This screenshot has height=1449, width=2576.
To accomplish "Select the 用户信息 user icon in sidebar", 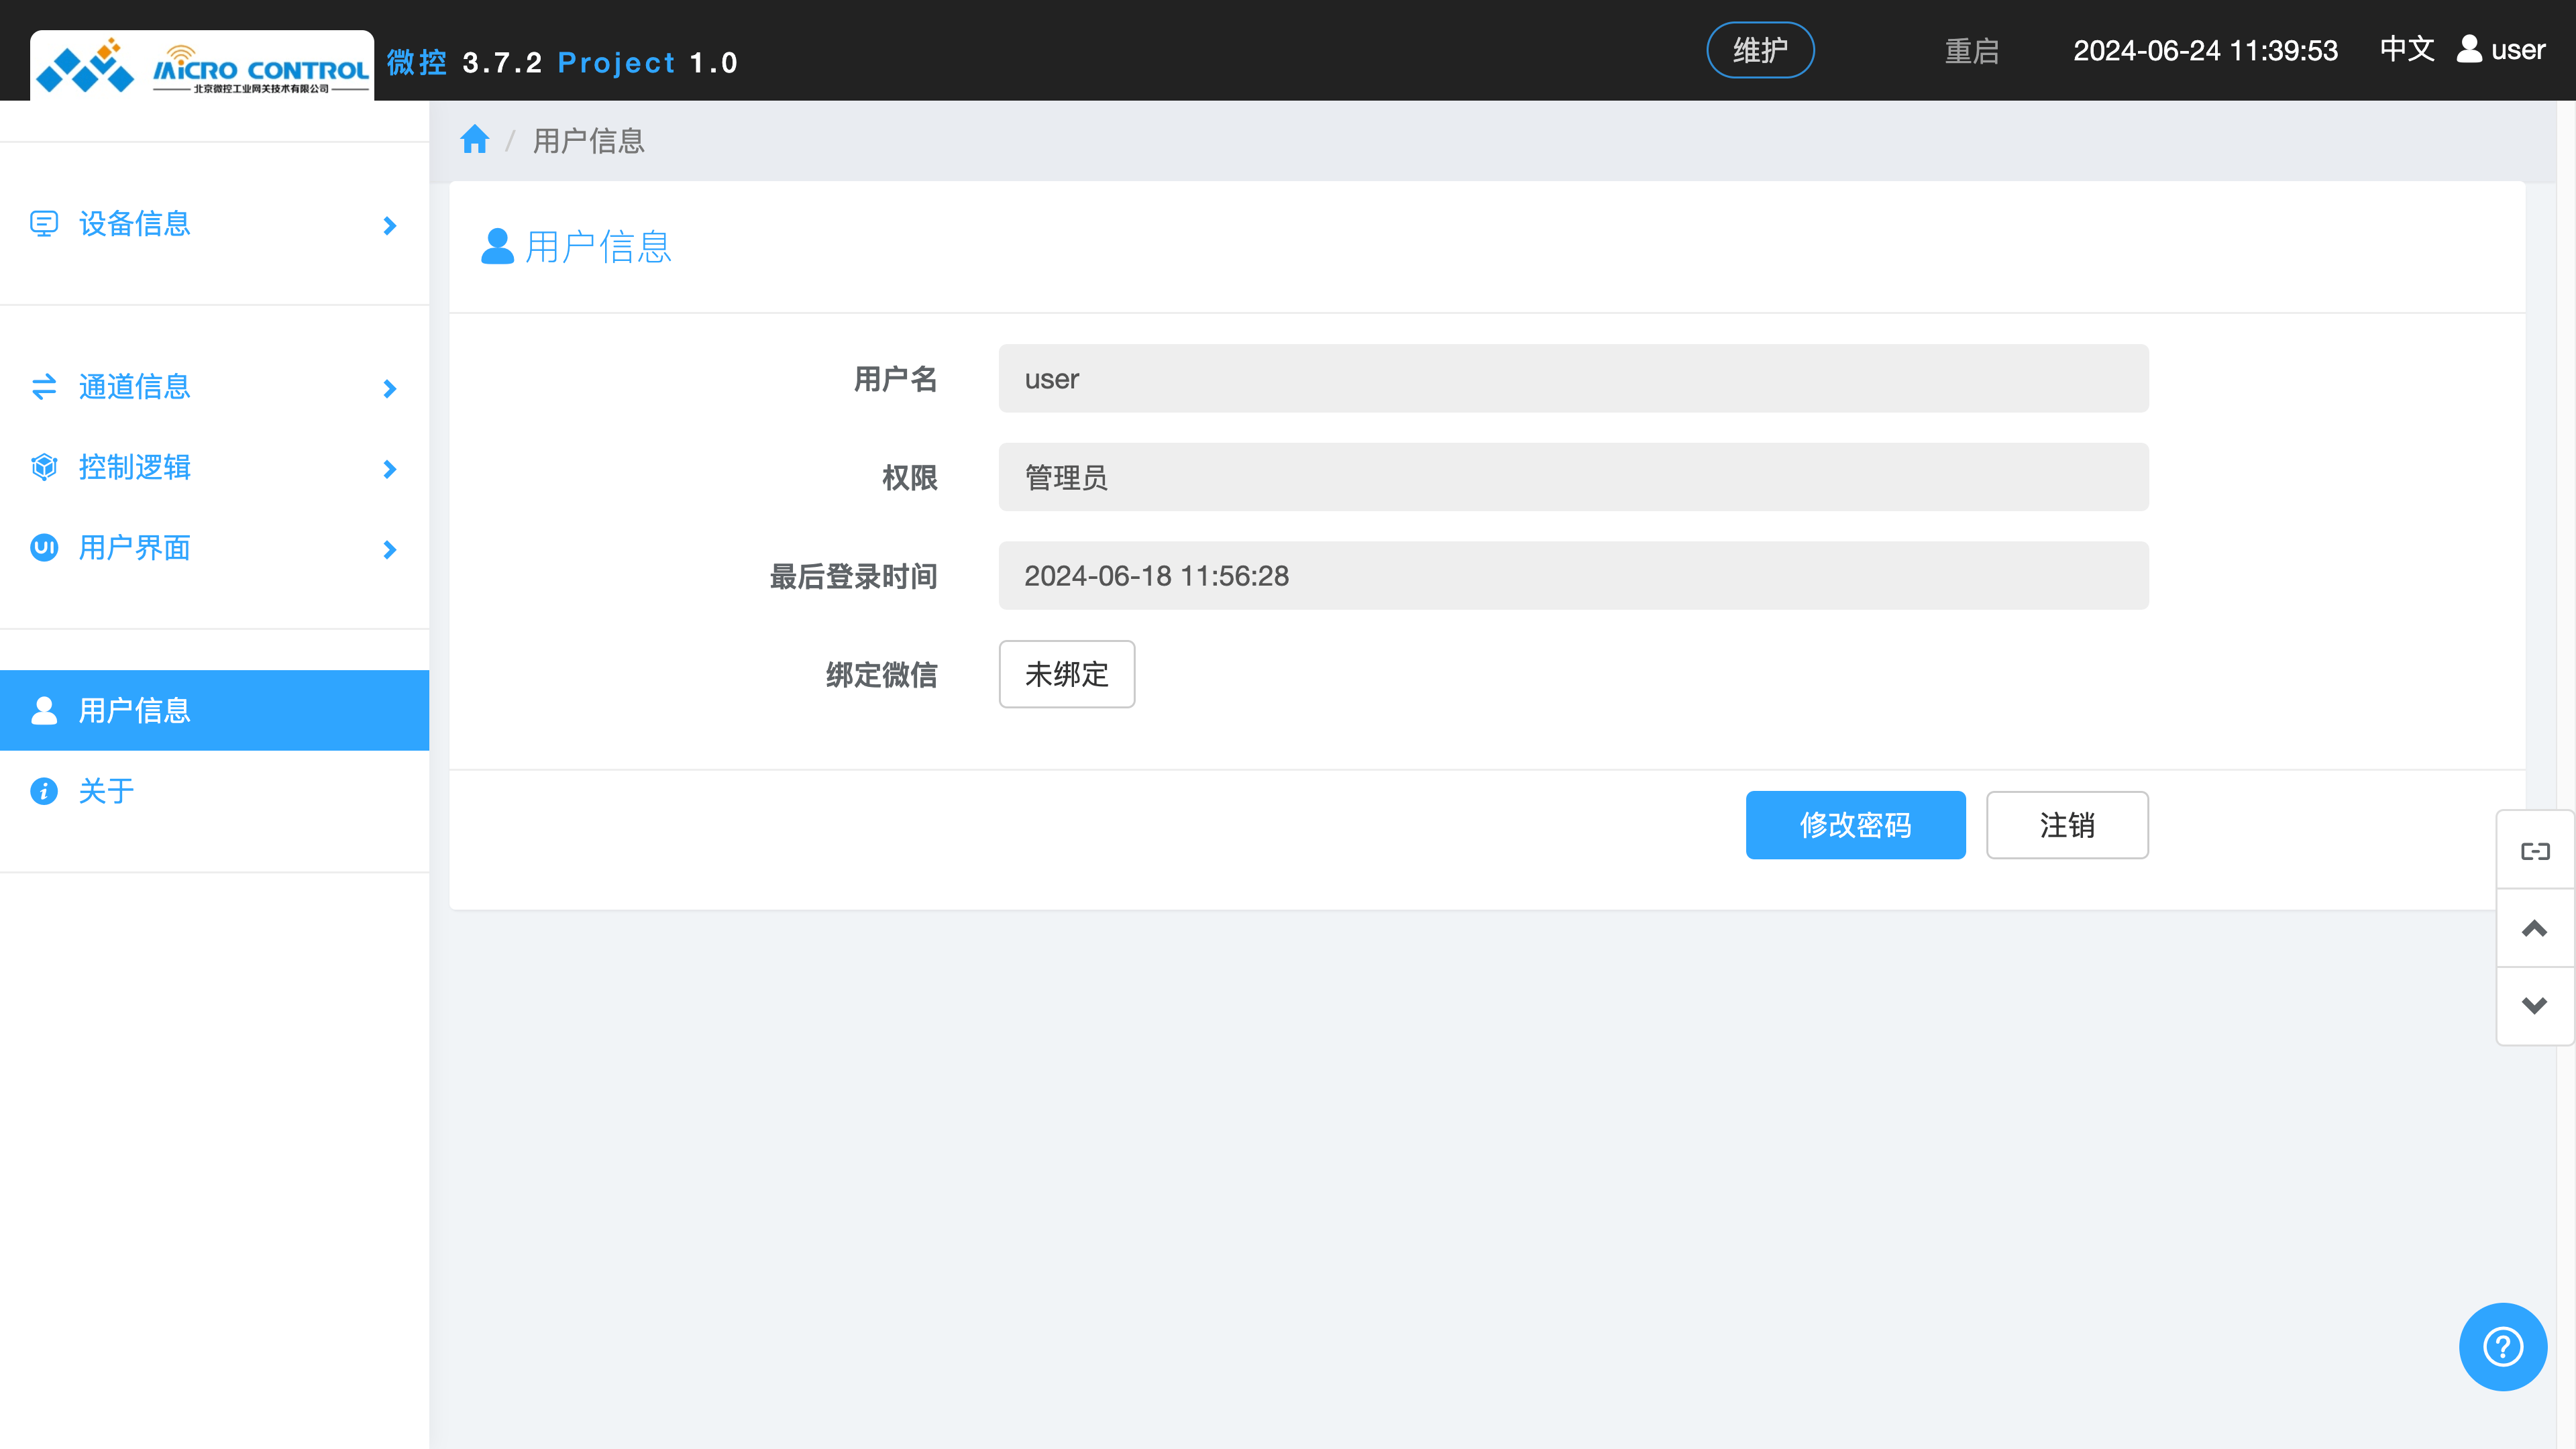I will 44,710.
